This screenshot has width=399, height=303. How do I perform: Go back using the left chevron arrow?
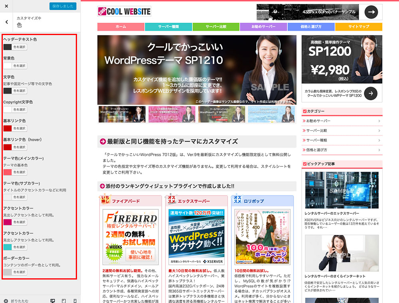pos(7,22)
